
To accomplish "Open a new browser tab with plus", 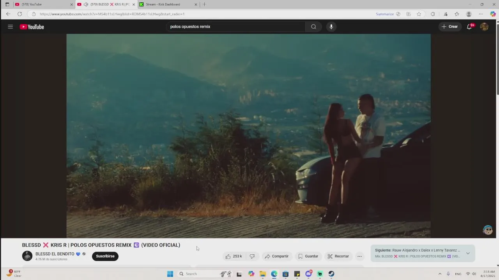I will 204,4.
